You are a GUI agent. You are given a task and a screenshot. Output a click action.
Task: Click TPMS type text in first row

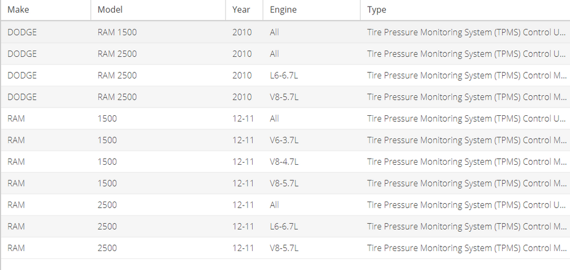[466, 32]
